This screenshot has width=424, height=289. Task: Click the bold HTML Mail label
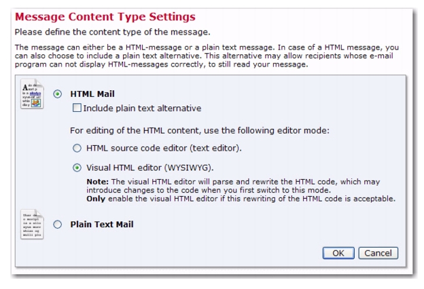pyautogui.click(x=92, y=94)
